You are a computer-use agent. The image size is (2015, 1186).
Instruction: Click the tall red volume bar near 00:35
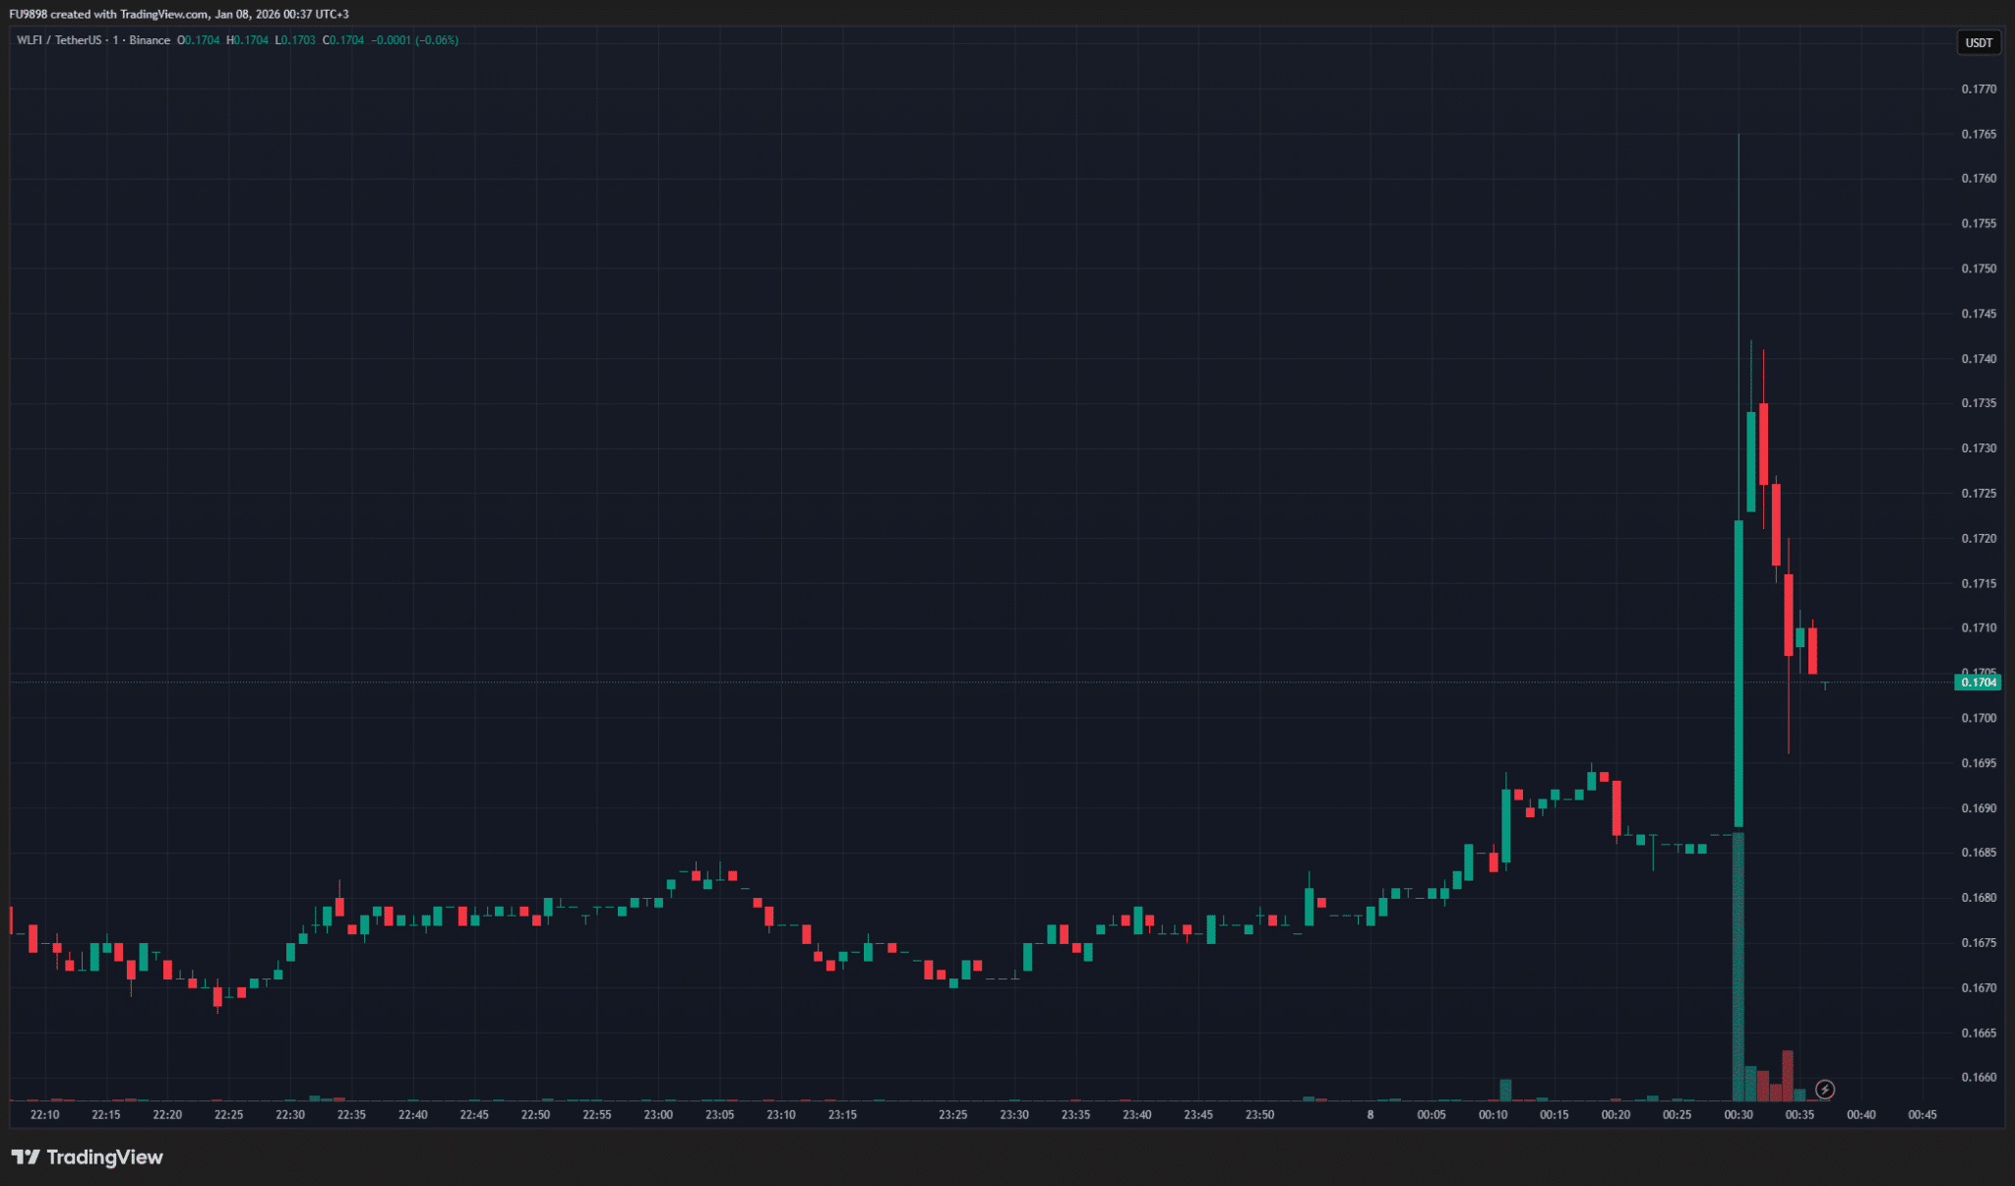coord(1788,1075)
